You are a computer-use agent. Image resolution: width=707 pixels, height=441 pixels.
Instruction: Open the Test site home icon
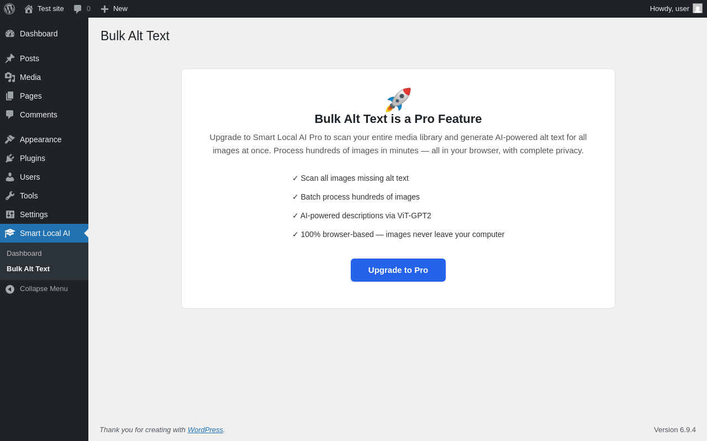[x=29, y=9]
